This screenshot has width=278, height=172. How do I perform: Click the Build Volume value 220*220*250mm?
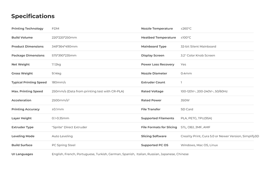pos(64,38)
